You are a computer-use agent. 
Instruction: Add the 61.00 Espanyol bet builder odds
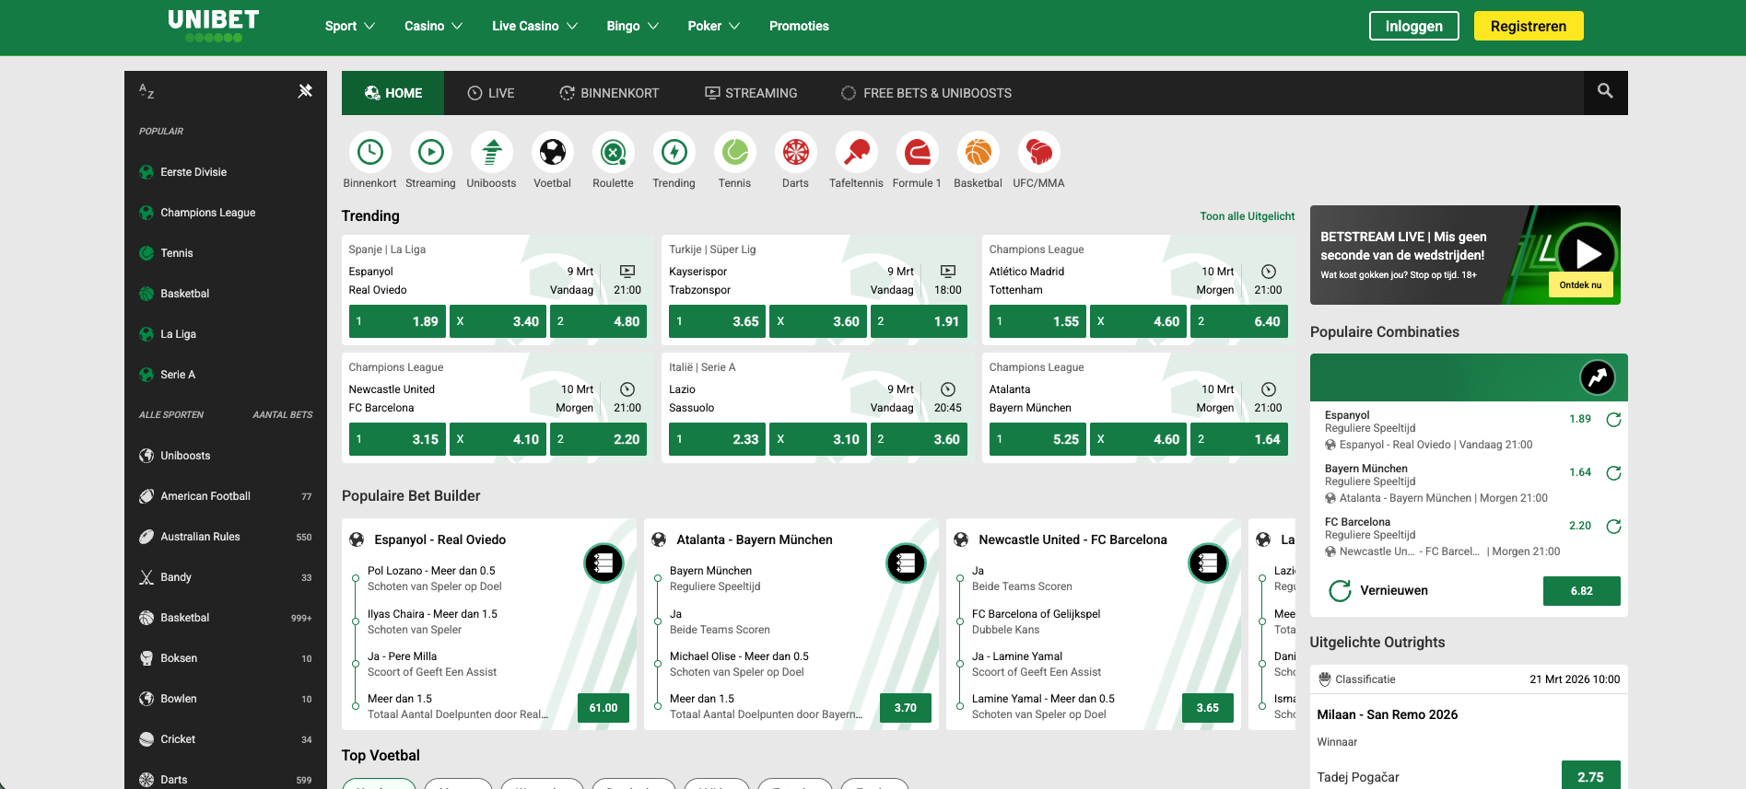coord(603,708)
